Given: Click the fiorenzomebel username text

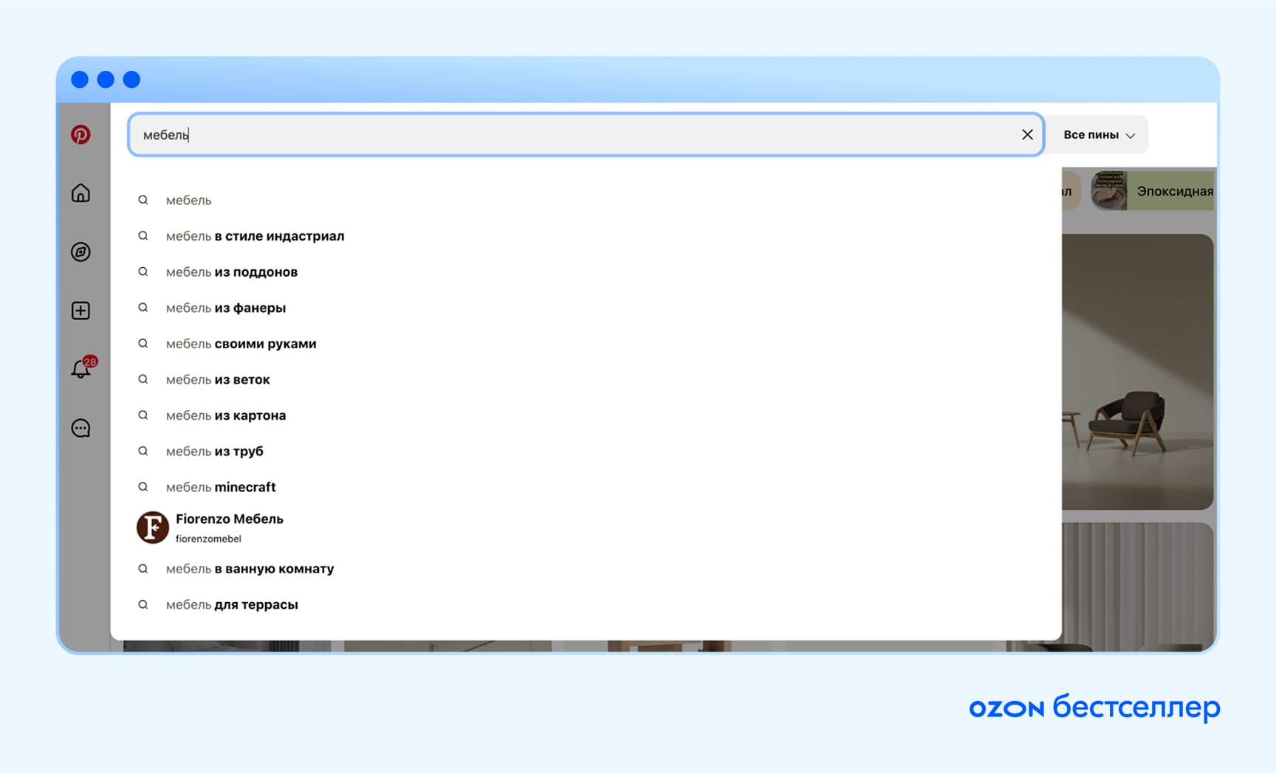Looking at the screenshot, I should click(x=208, y=539).
